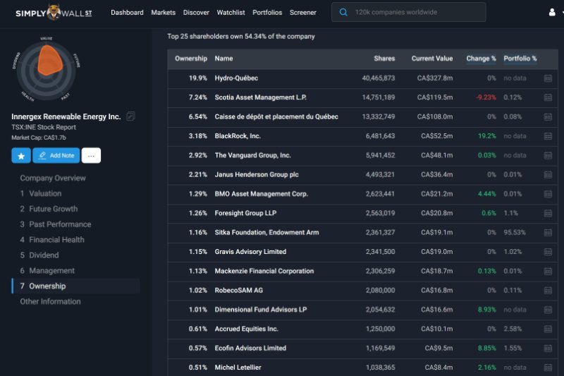
Task: Open the Markets menu
Action: (x=164, y=12)
